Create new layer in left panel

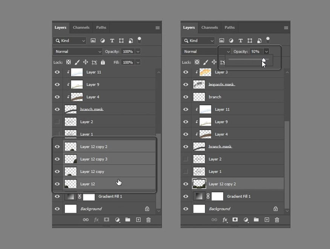point(138,220)
